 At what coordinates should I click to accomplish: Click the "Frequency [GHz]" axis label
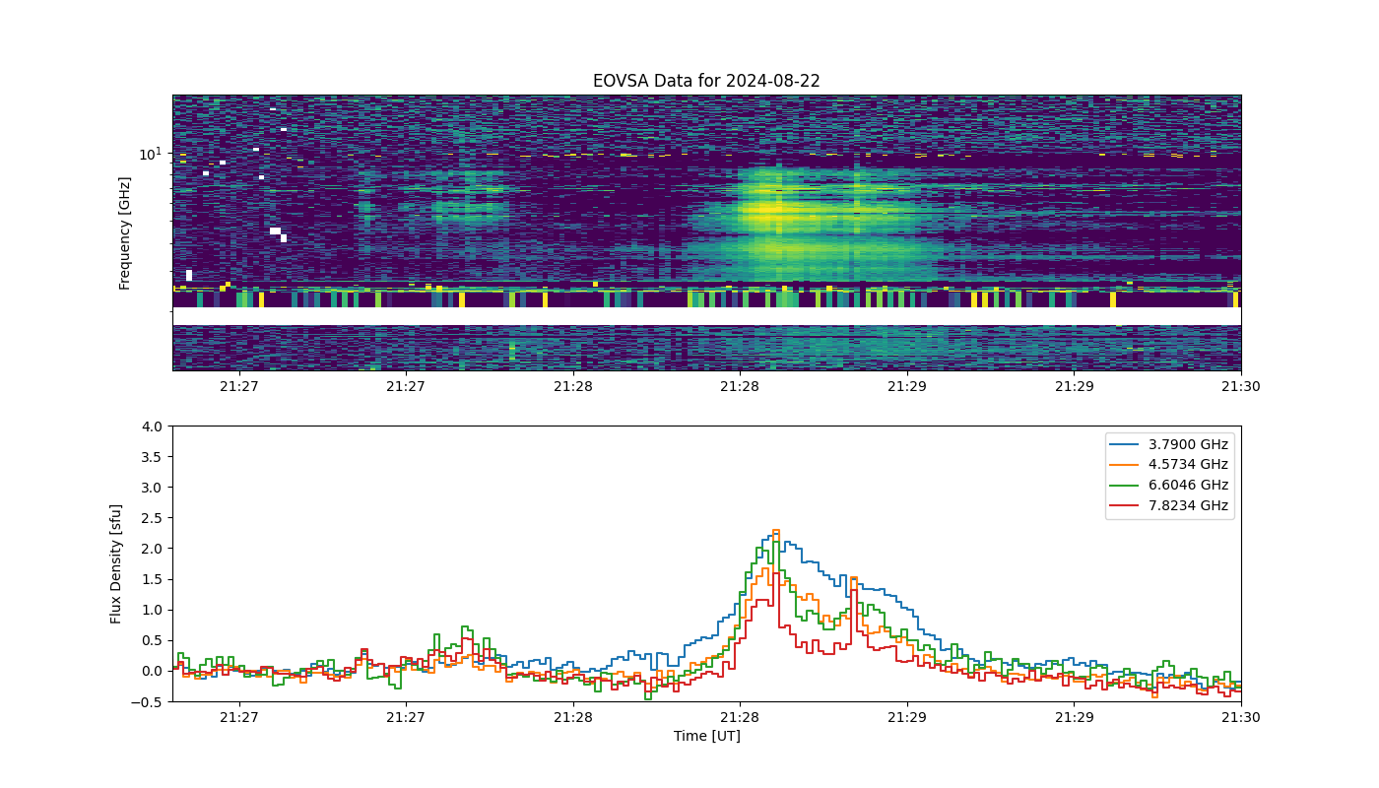coord(125,233)
